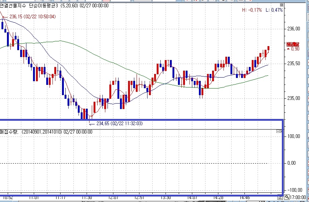Click the magnifier zoom icon beside 17:00:00
The image size is (309, 202).
287,197
